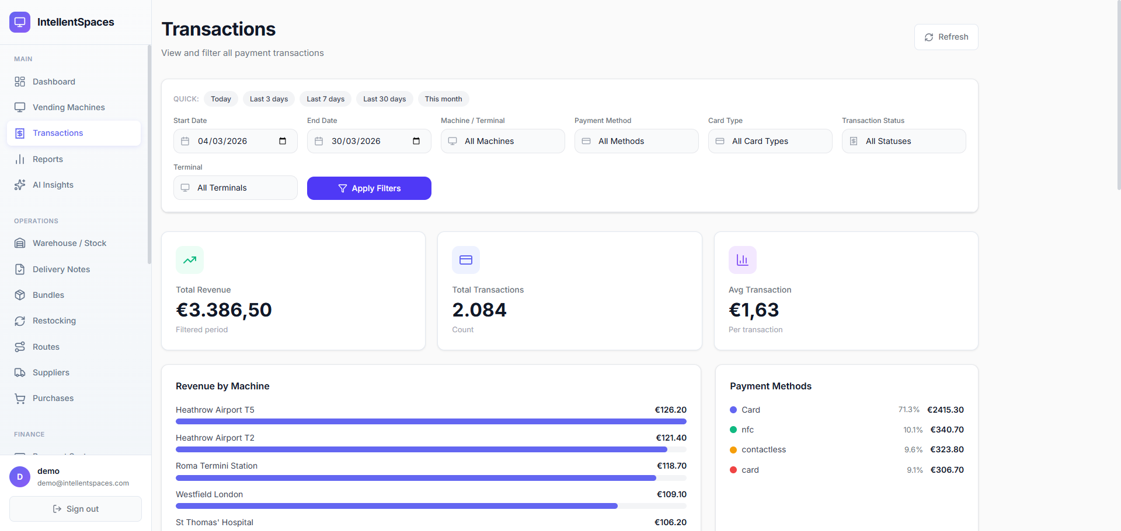This screenshot has width=1121, height=531.
Task: Click the Start Date input field
Action: 235,141
